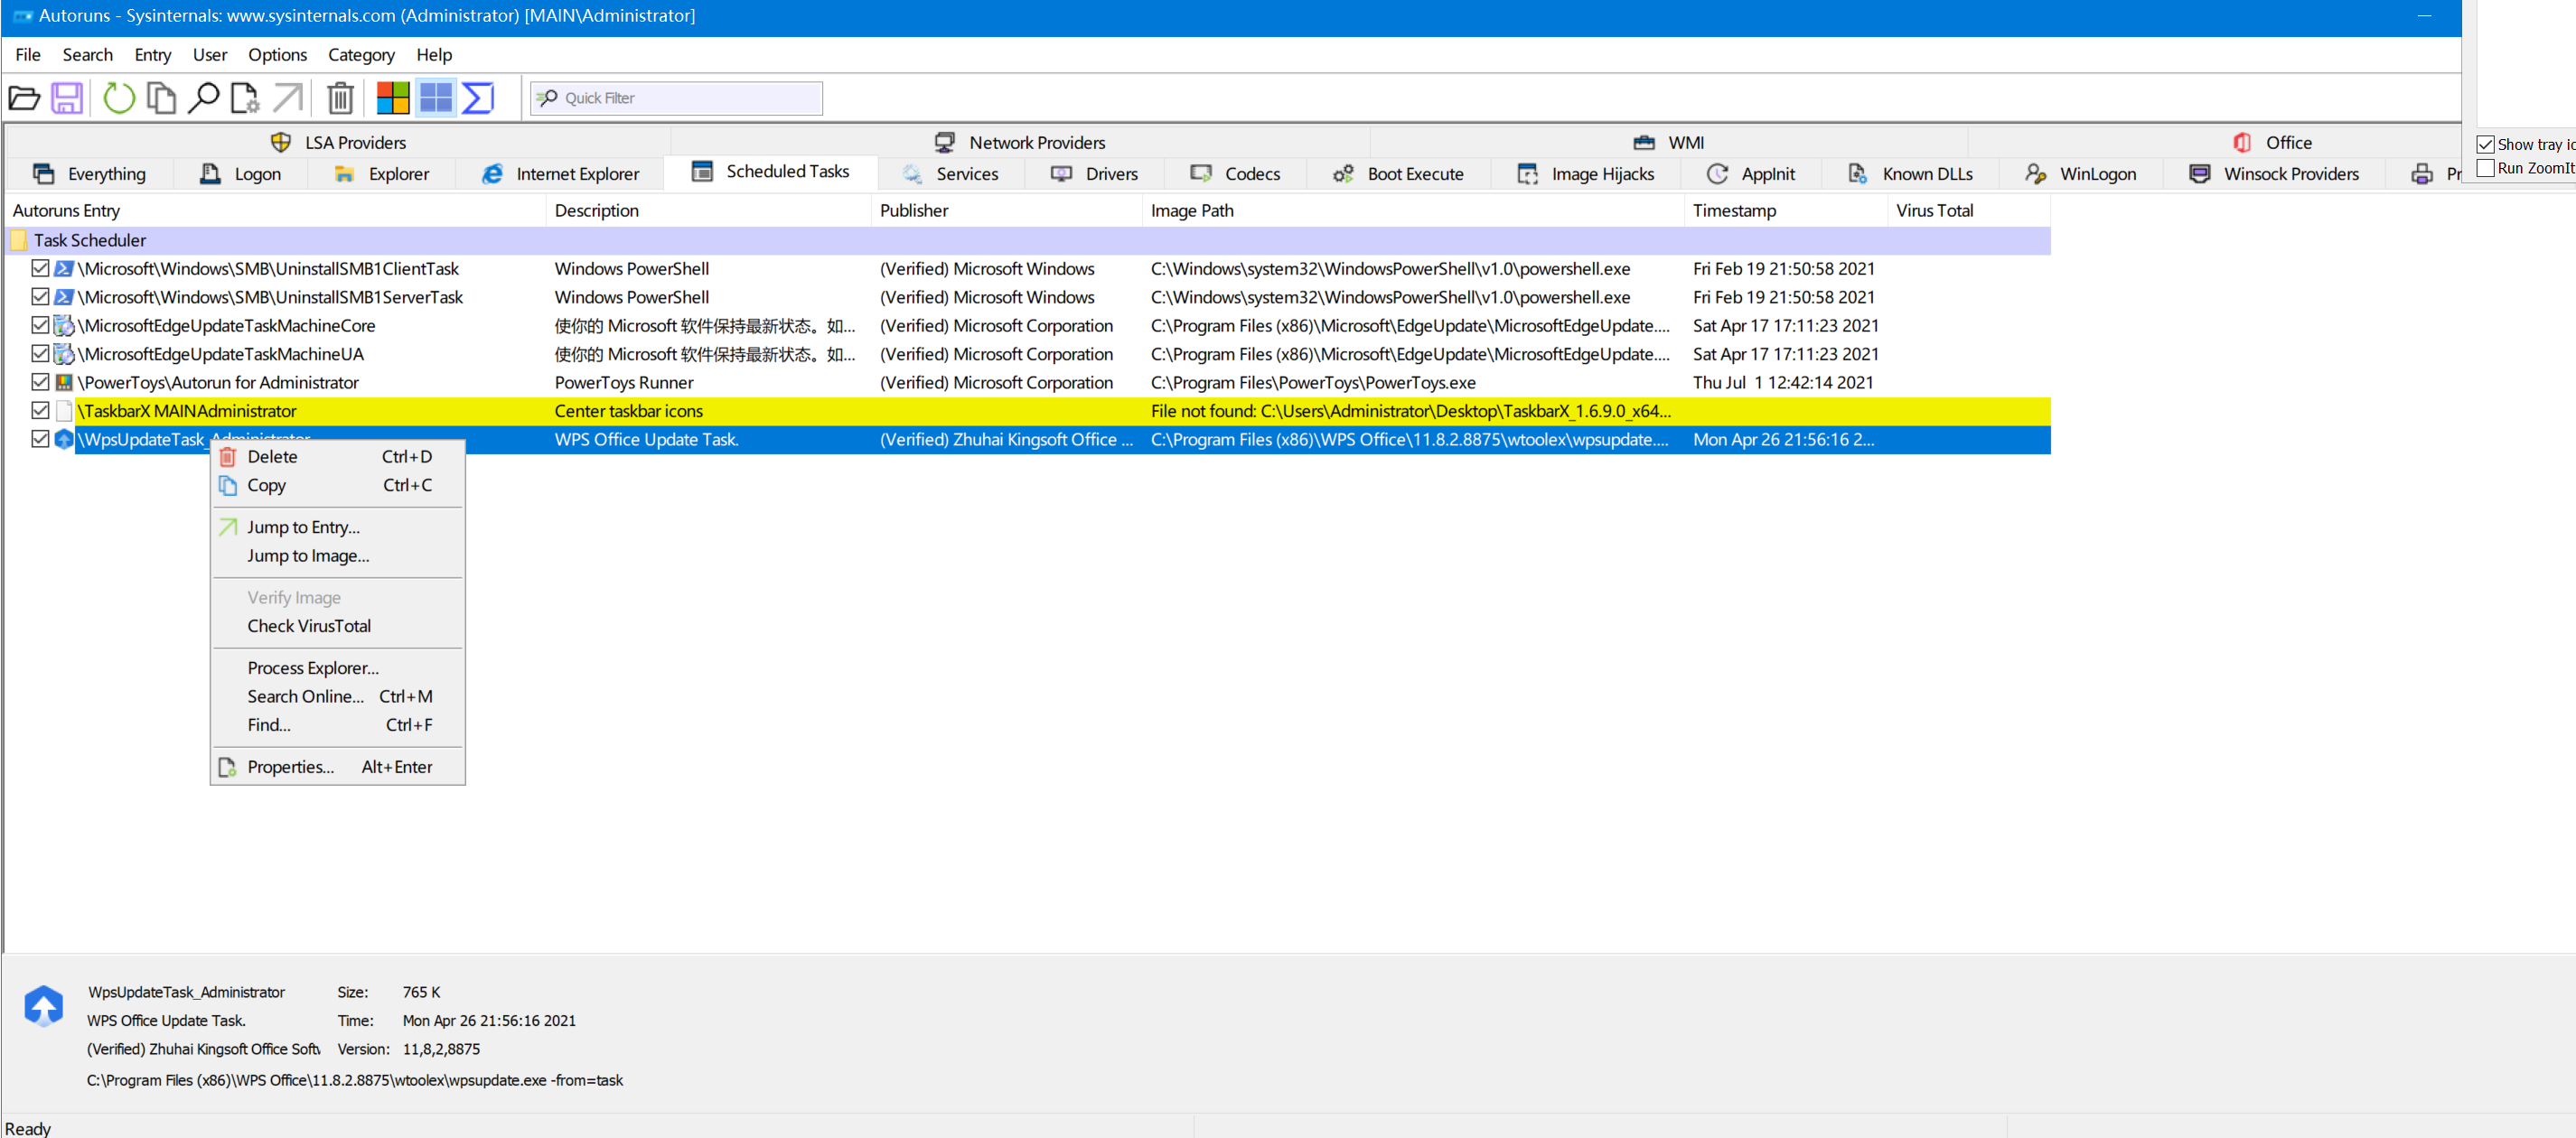The height and width of the screenshot is (1138, 2576).
Task: Choose Delete from the context menu
Action: coord(338,457)
